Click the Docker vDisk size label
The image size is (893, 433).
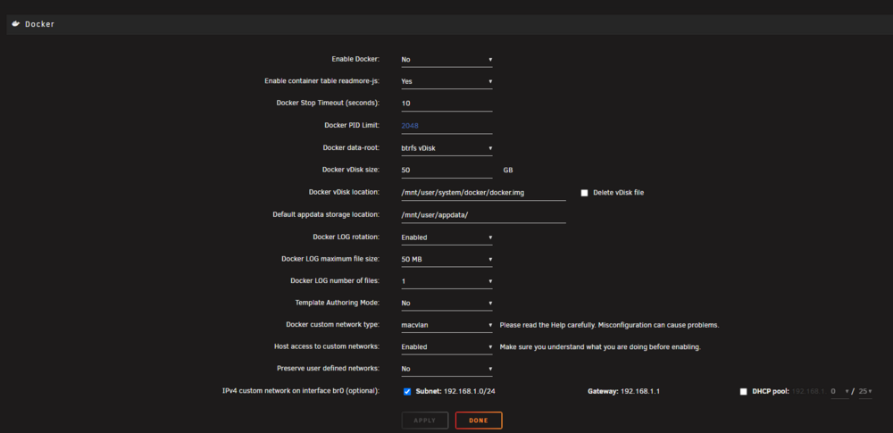coord(351,170)
